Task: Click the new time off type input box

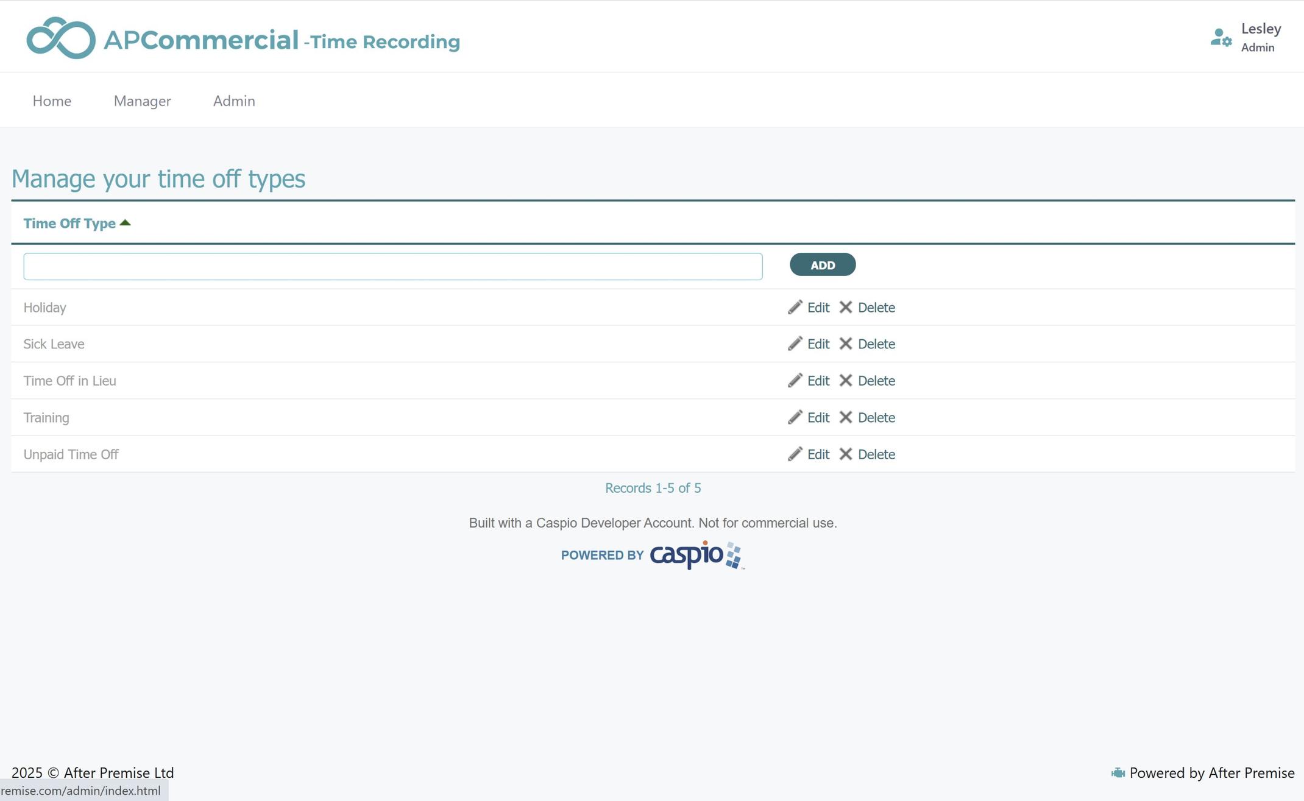Action: coord(392,266)
